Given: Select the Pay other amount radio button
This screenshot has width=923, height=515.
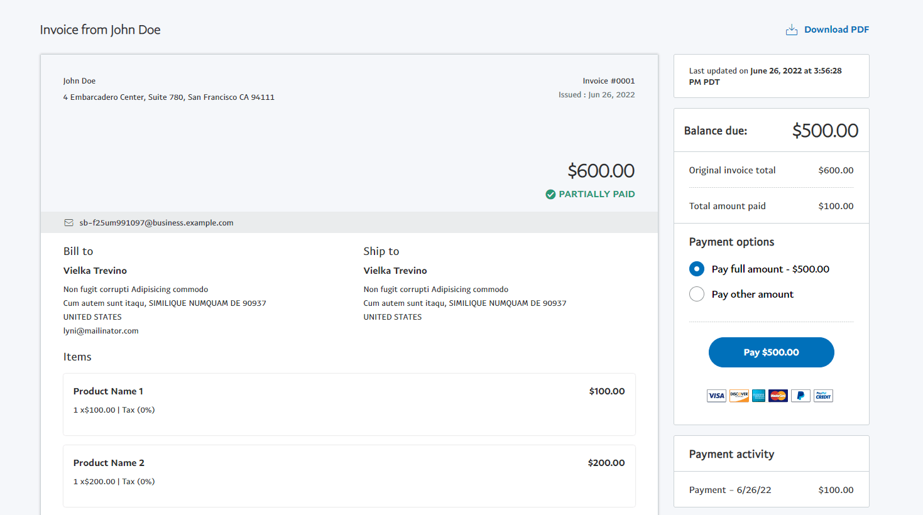Looking at the screenshot, I should 697,294.
